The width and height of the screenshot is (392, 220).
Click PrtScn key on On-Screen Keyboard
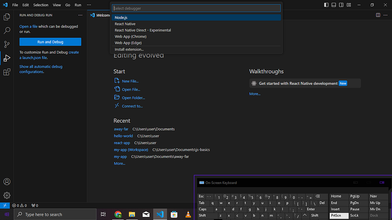[x=339, y=216]
